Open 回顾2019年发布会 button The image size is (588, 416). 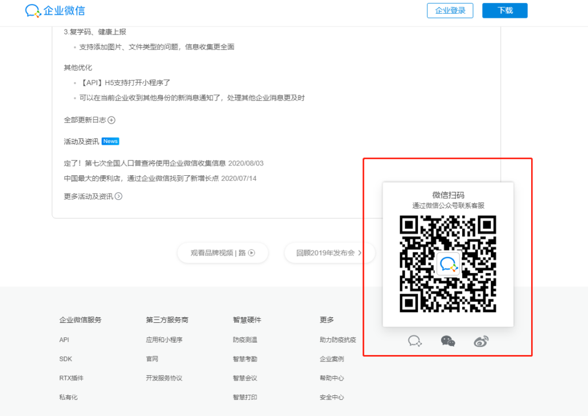329,253
